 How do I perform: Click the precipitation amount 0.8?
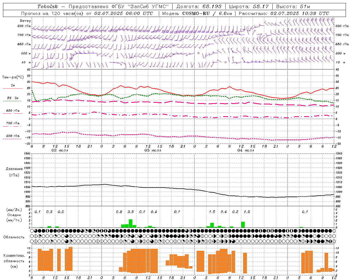pyautogui.click(x=119, y=212)
